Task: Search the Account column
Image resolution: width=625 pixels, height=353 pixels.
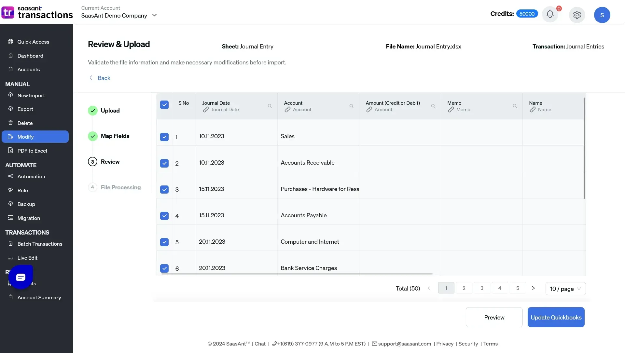Action: pyautogui.click(x=352, y=106)
